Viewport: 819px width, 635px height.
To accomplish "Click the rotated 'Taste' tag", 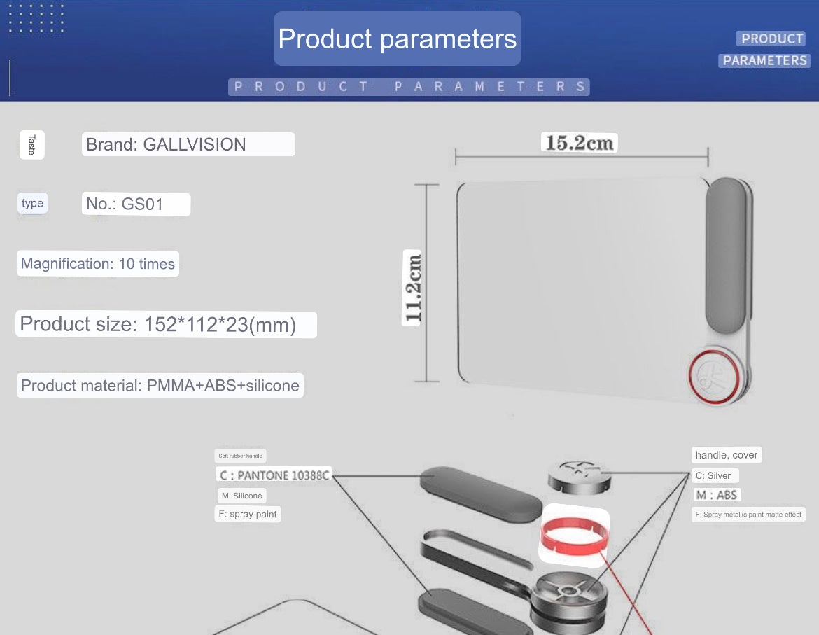I will 31,146.
